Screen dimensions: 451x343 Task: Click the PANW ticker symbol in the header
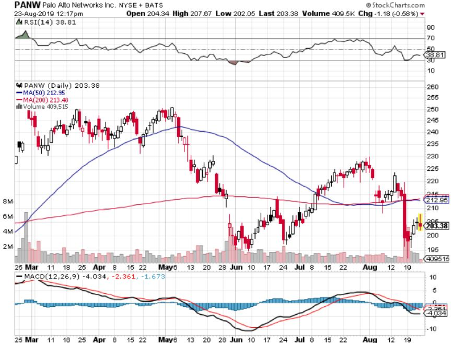pyautogui.click(x=28, y=5)
